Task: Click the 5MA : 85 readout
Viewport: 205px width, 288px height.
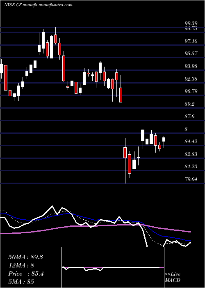Action: pyautogui.click(x=21, y=282)
